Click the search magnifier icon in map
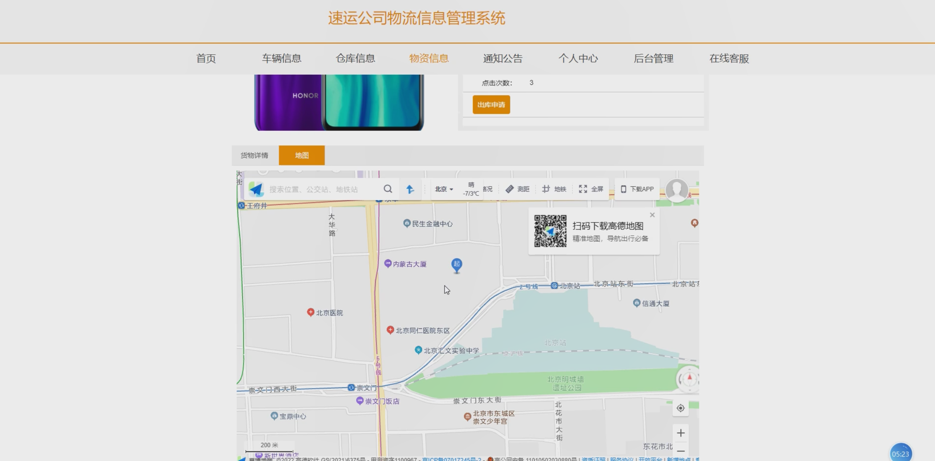Image resolution: width=935 pixels, height=461 pixels. tap(388, 189)
